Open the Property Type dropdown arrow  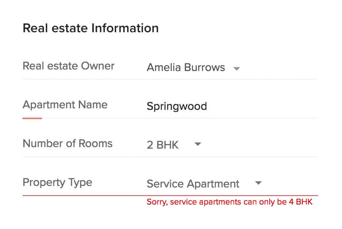click(x=258, y=183)
